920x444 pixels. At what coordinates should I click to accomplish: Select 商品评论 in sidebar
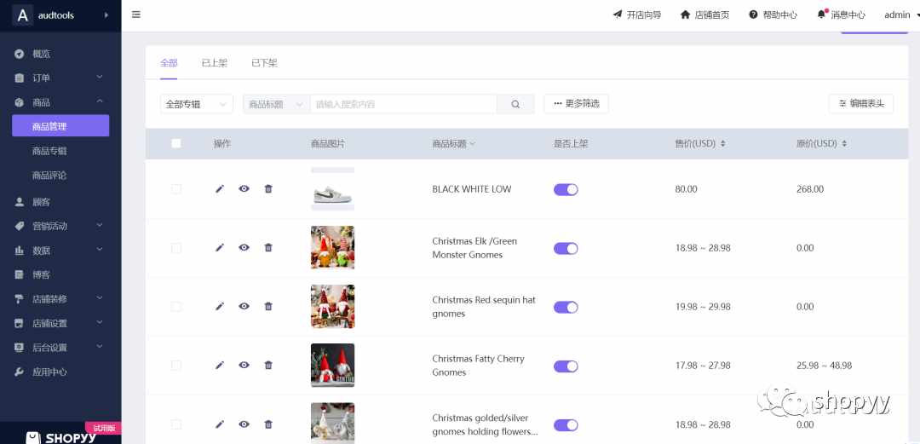coord(49,175)
